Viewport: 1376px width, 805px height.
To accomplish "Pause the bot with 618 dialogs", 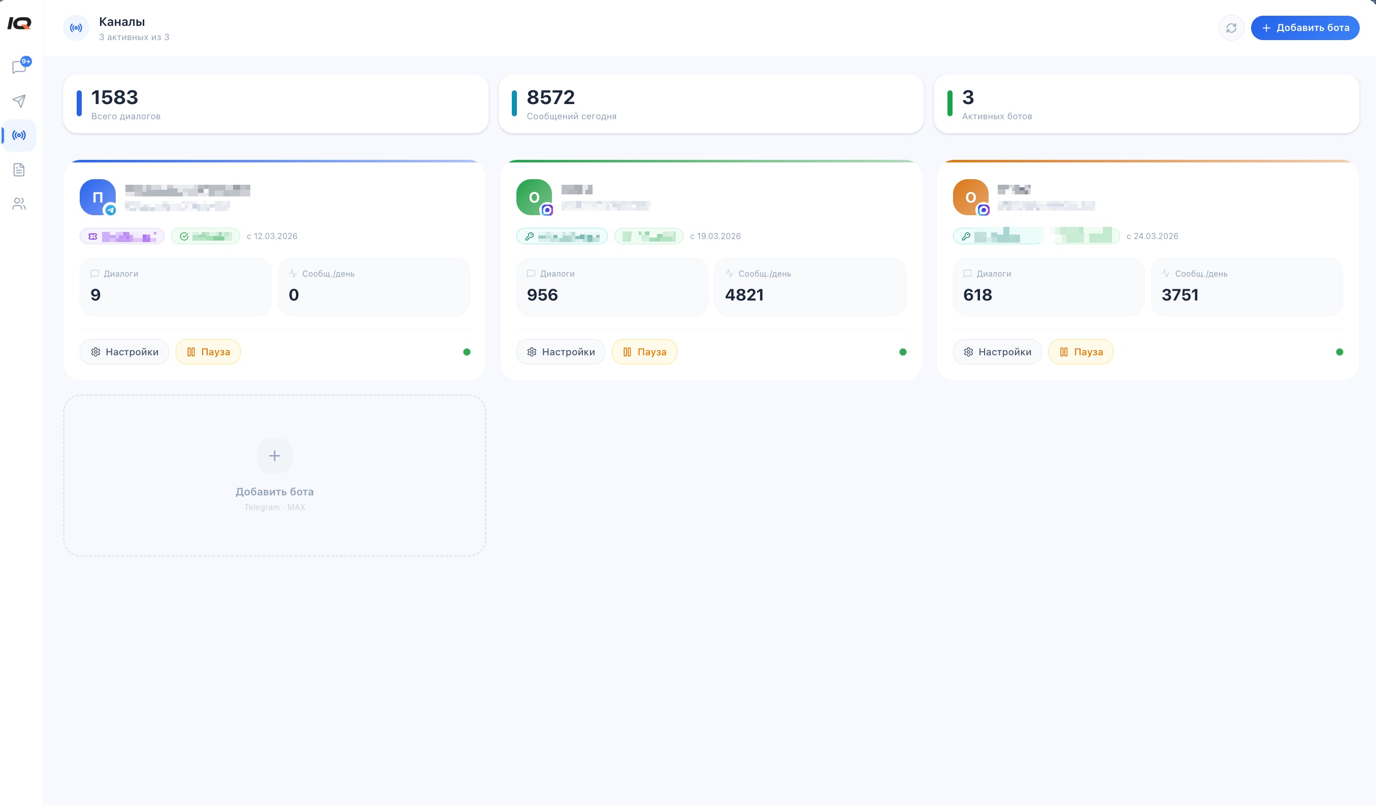I will 1080,352.
